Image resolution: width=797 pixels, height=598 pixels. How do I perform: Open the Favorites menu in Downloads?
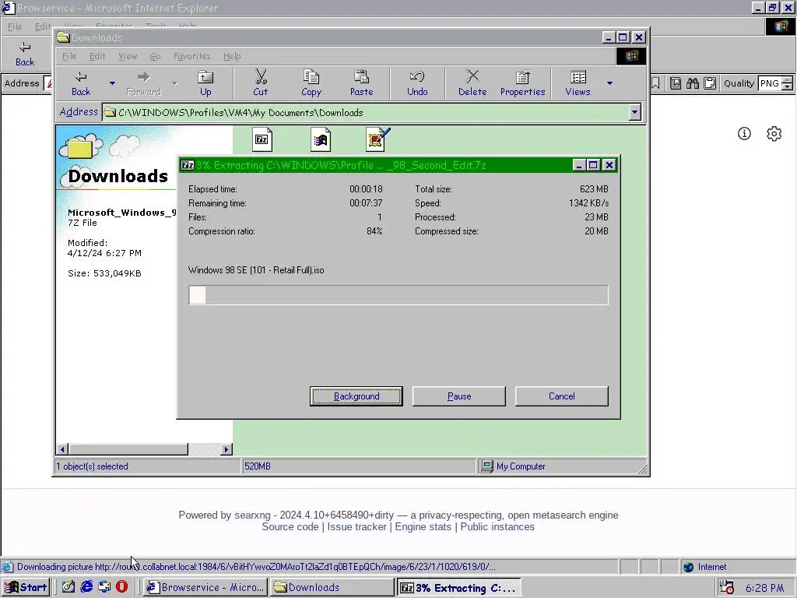click(x=191, y=56)
